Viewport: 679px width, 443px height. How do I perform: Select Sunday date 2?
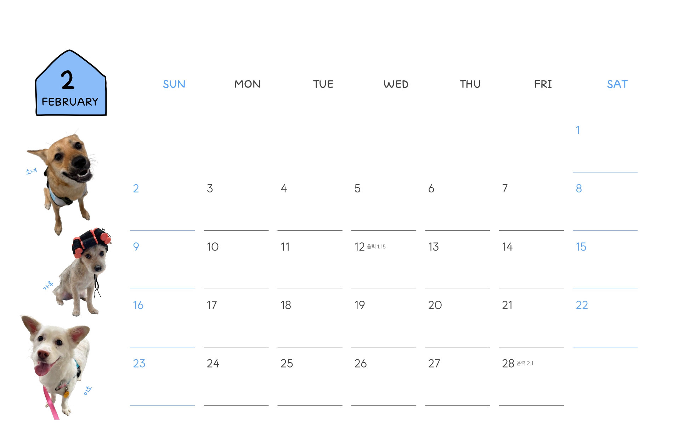[x=136, y=188]
